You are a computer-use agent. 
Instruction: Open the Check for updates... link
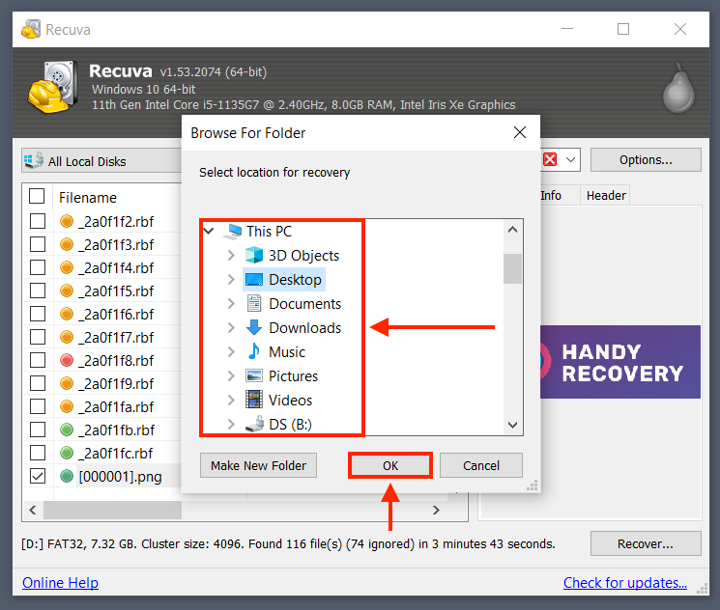pyautogui.click(x=625, y=582)
